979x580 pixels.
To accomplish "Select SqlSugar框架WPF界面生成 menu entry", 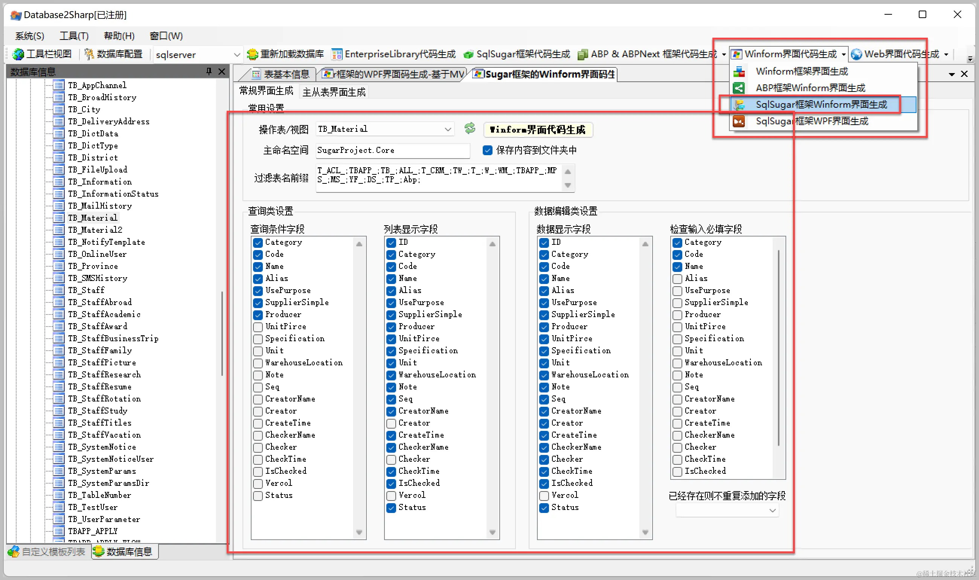I will point(811,121).
